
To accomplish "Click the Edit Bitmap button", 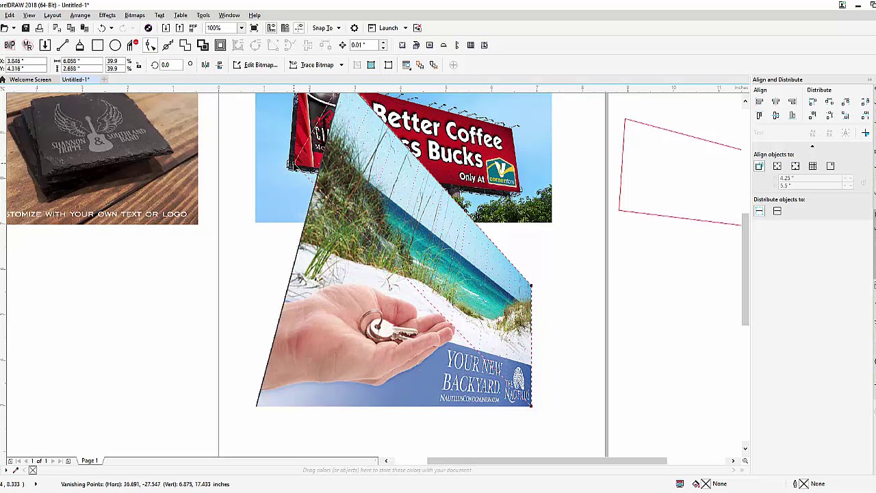I will [255, 65].
